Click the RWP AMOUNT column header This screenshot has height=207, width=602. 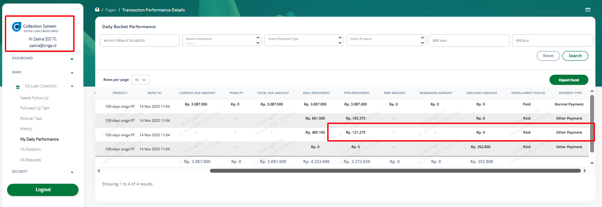coord(393,93)
